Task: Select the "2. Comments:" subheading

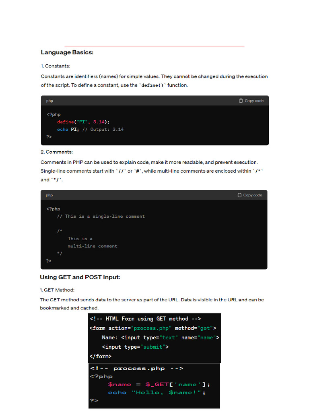Action: [x=57, y=152]
